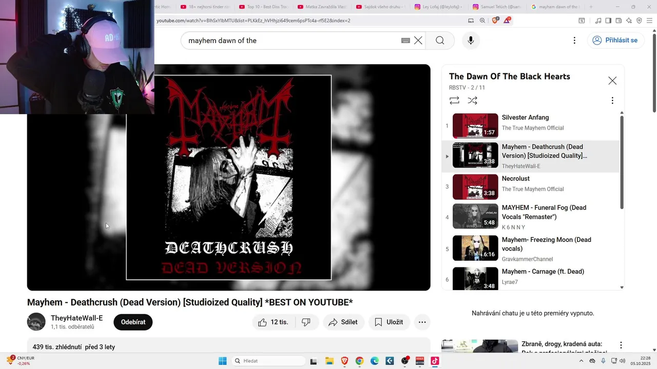This screenshot has height=369, width=657.
Task: Expand hidden system tray icons
Action: (x=581, y=361)
